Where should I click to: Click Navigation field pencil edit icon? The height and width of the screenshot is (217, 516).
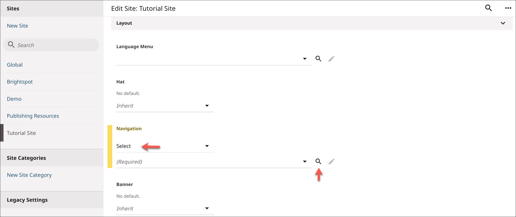pos(331,162)
